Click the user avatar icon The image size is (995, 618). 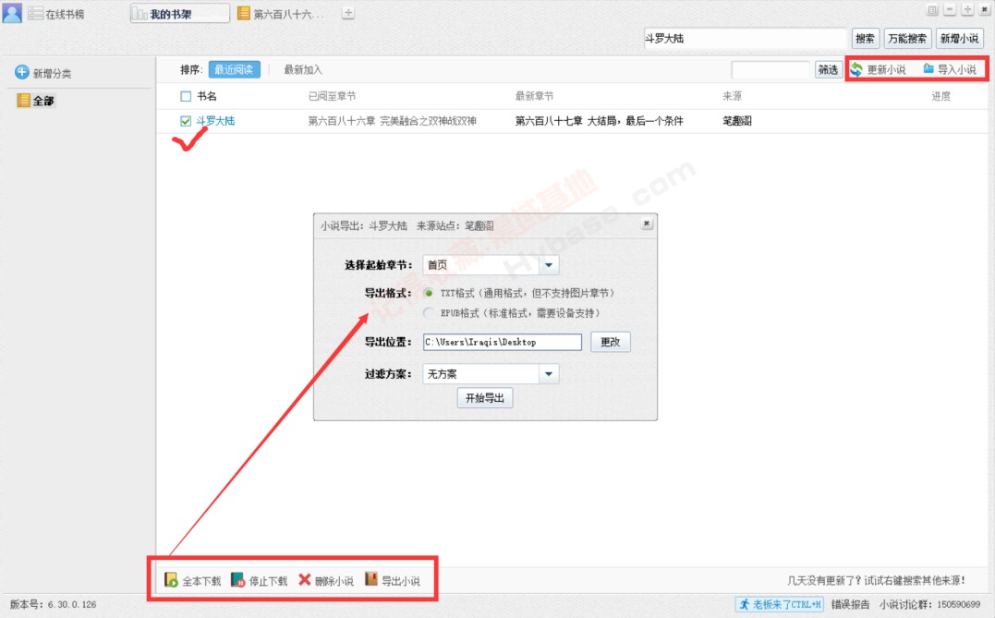[12, 13]
